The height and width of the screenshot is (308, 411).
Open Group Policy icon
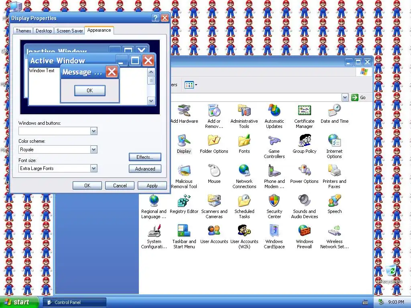pyautogui.click(x=304, y=144)
